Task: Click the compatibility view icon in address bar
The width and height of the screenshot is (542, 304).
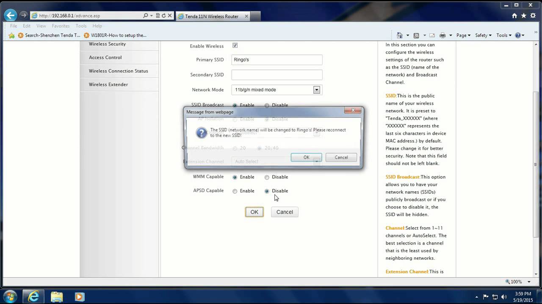Action: tap(158, 16)
